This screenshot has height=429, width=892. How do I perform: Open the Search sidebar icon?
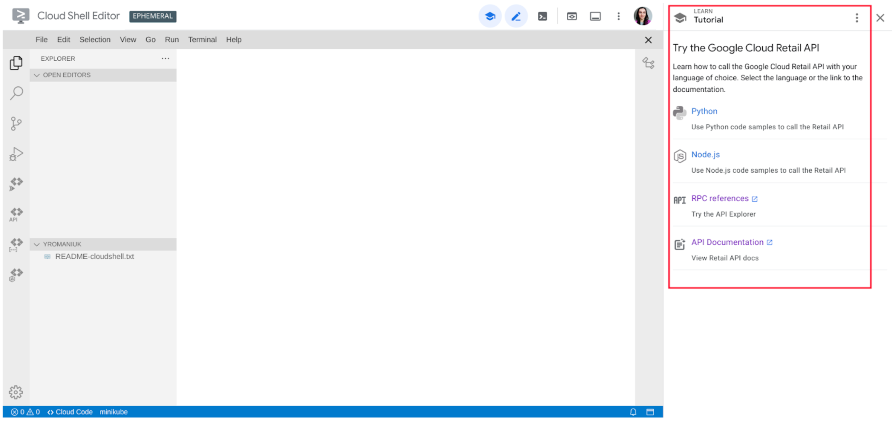coord(16,93)
